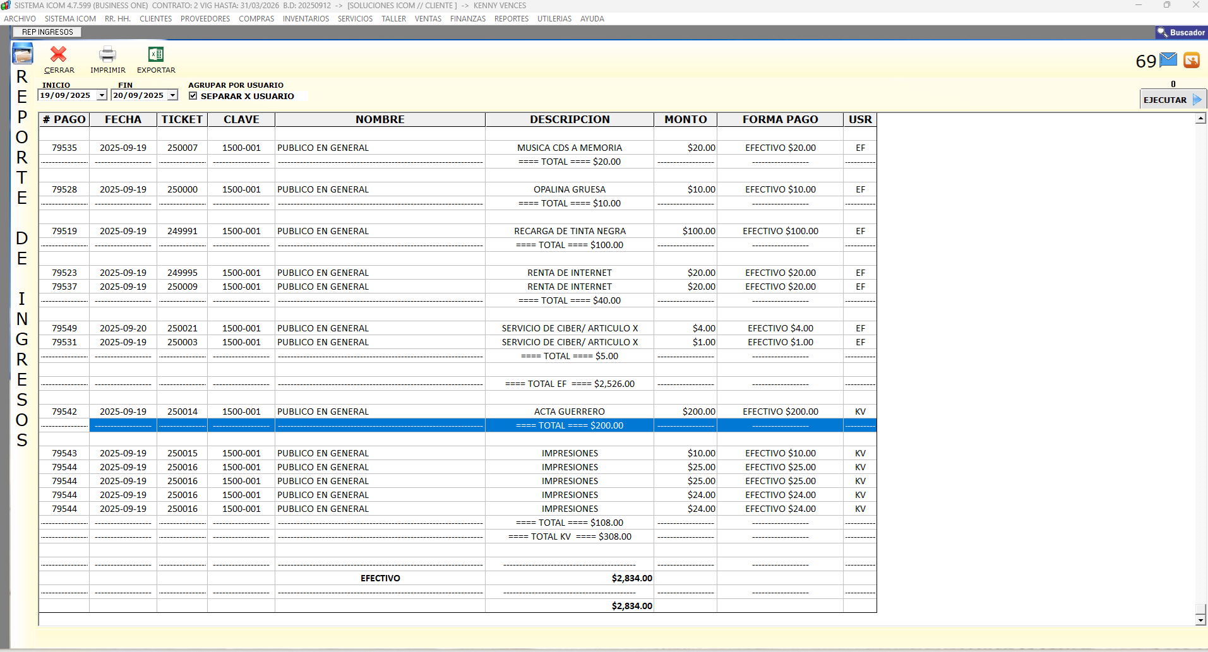Image resolution: width=1208 pixels, height=652 pixels.
Task: Select the ACTA GUERRERO payment row
Action: coord(569,412)
